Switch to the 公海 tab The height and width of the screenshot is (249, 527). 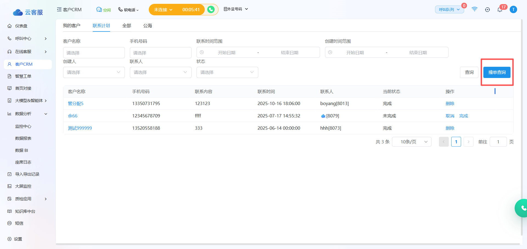click(147, 25)
